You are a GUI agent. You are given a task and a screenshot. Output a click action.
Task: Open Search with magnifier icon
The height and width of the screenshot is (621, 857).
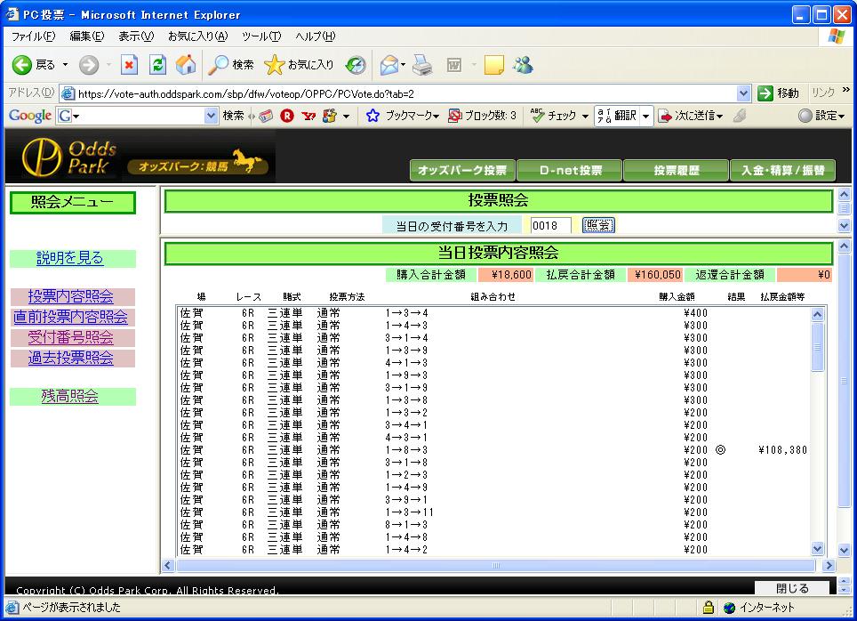point(230,65)
